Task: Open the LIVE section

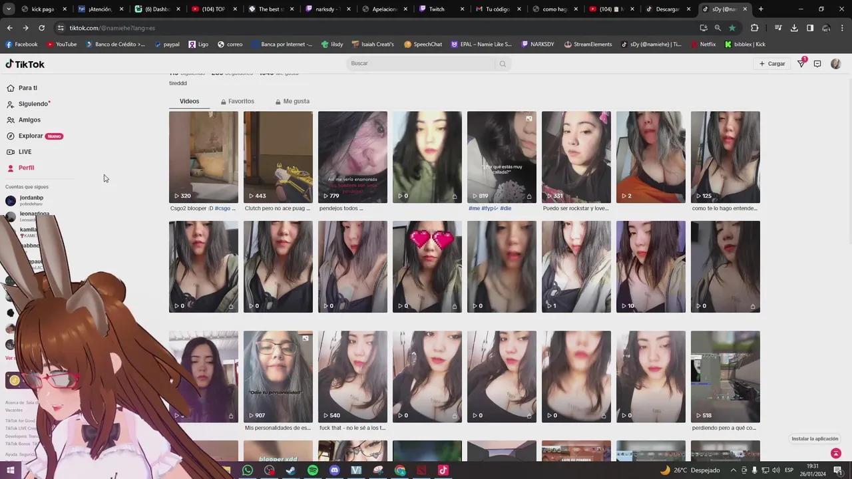Action: coord(25,152)
